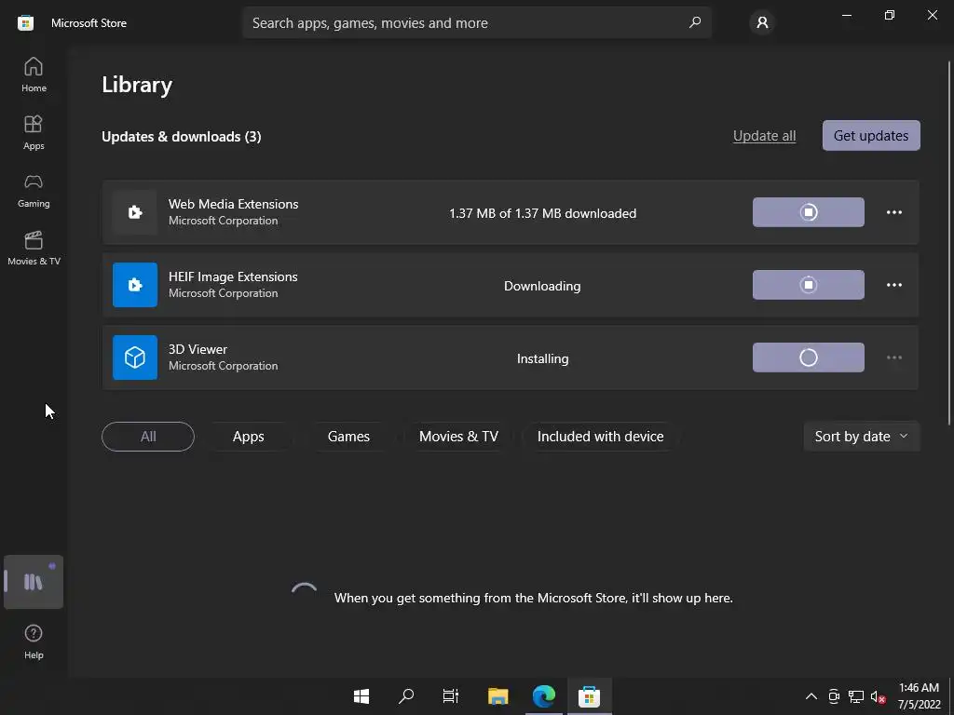Click the Downloading status text

pos(542,286)
